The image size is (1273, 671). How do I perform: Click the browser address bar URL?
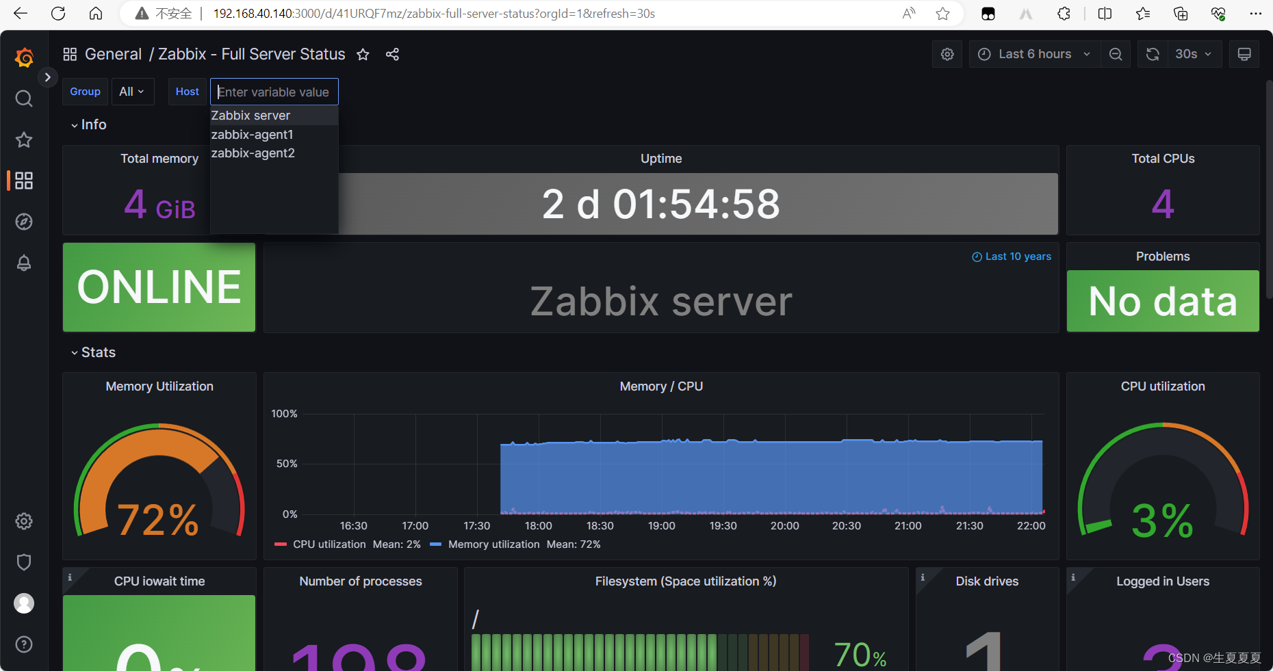(x=434, y=14)
